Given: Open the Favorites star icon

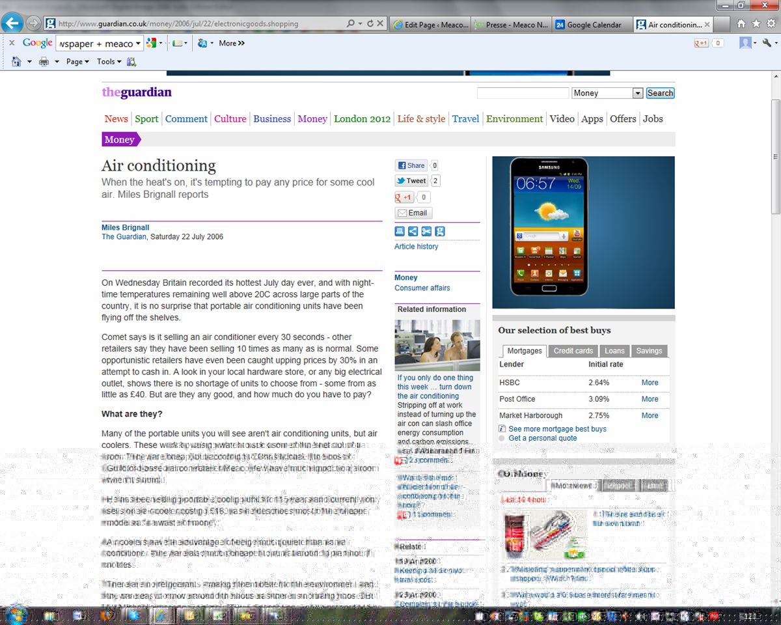Looking at the screenshot, I should point(756,24).
